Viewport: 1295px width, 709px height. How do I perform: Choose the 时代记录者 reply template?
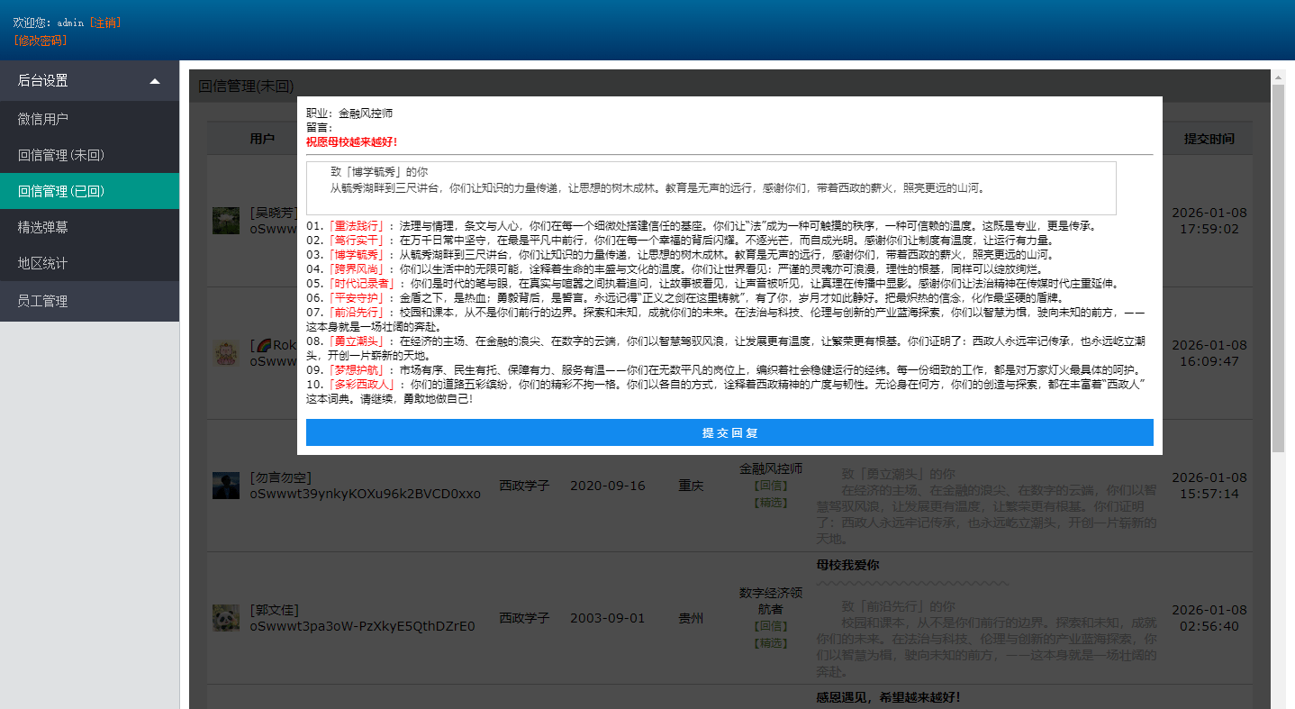point(363,284)
